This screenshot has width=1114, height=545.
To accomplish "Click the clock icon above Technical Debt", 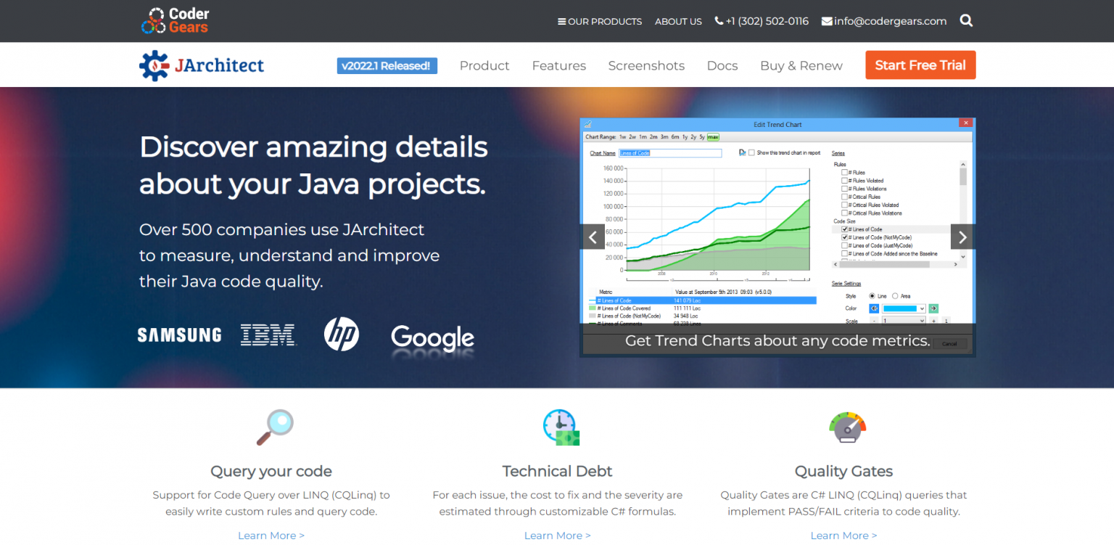I will [x=558, y=427].
